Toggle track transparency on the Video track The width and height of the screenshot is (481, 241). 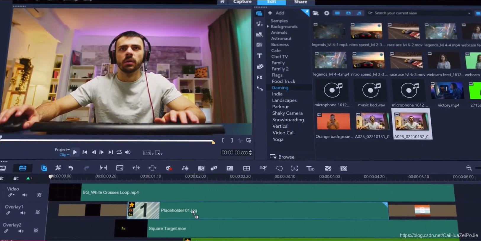pyautogui.click(x=39, y=195)
